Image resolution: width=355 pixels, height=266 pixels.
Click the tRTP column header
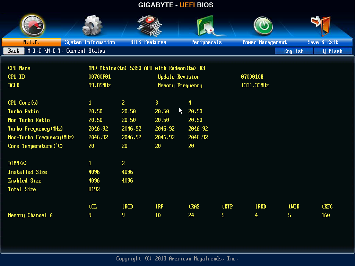pos(227,206)
